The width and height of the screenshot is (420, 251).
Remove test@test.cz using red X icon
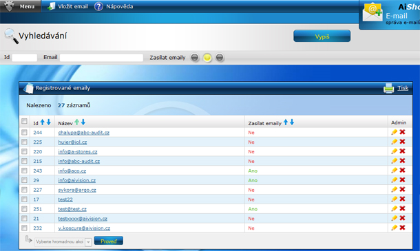[x=402, y=208]
